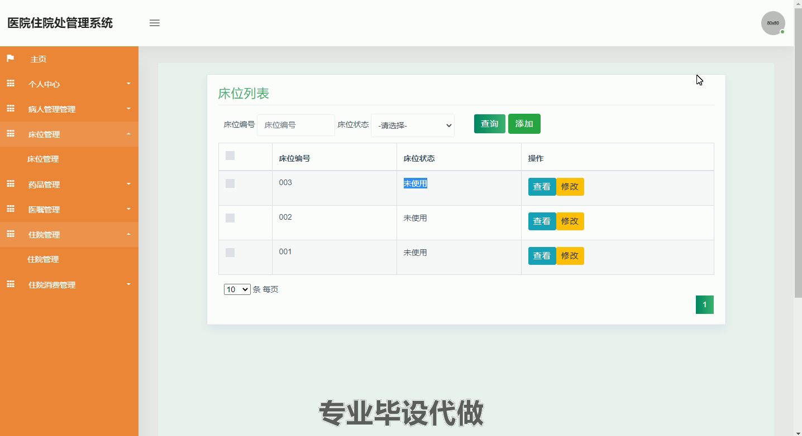Click 医院住院处管理系统 title

(60, 23)
